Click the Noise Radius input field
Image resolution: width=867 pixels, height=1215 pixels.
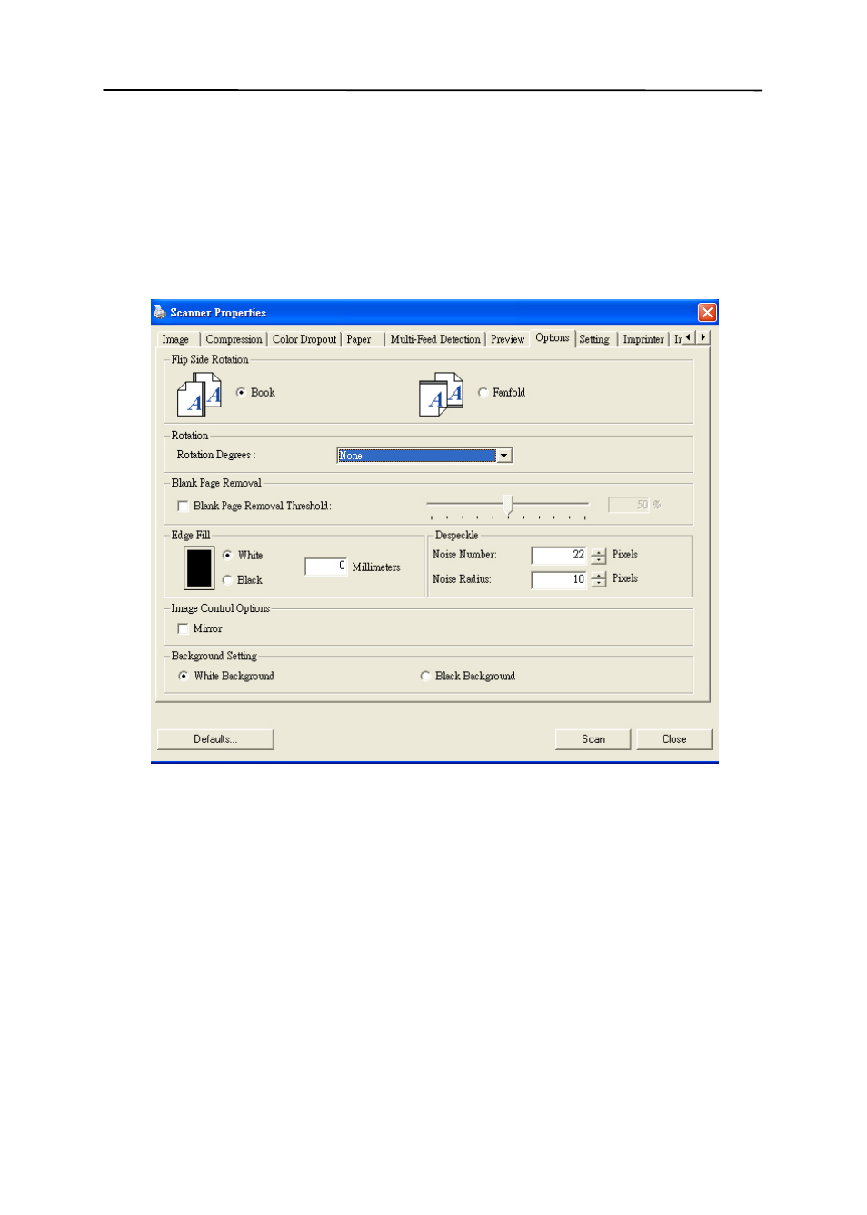[x=559, y=579]
